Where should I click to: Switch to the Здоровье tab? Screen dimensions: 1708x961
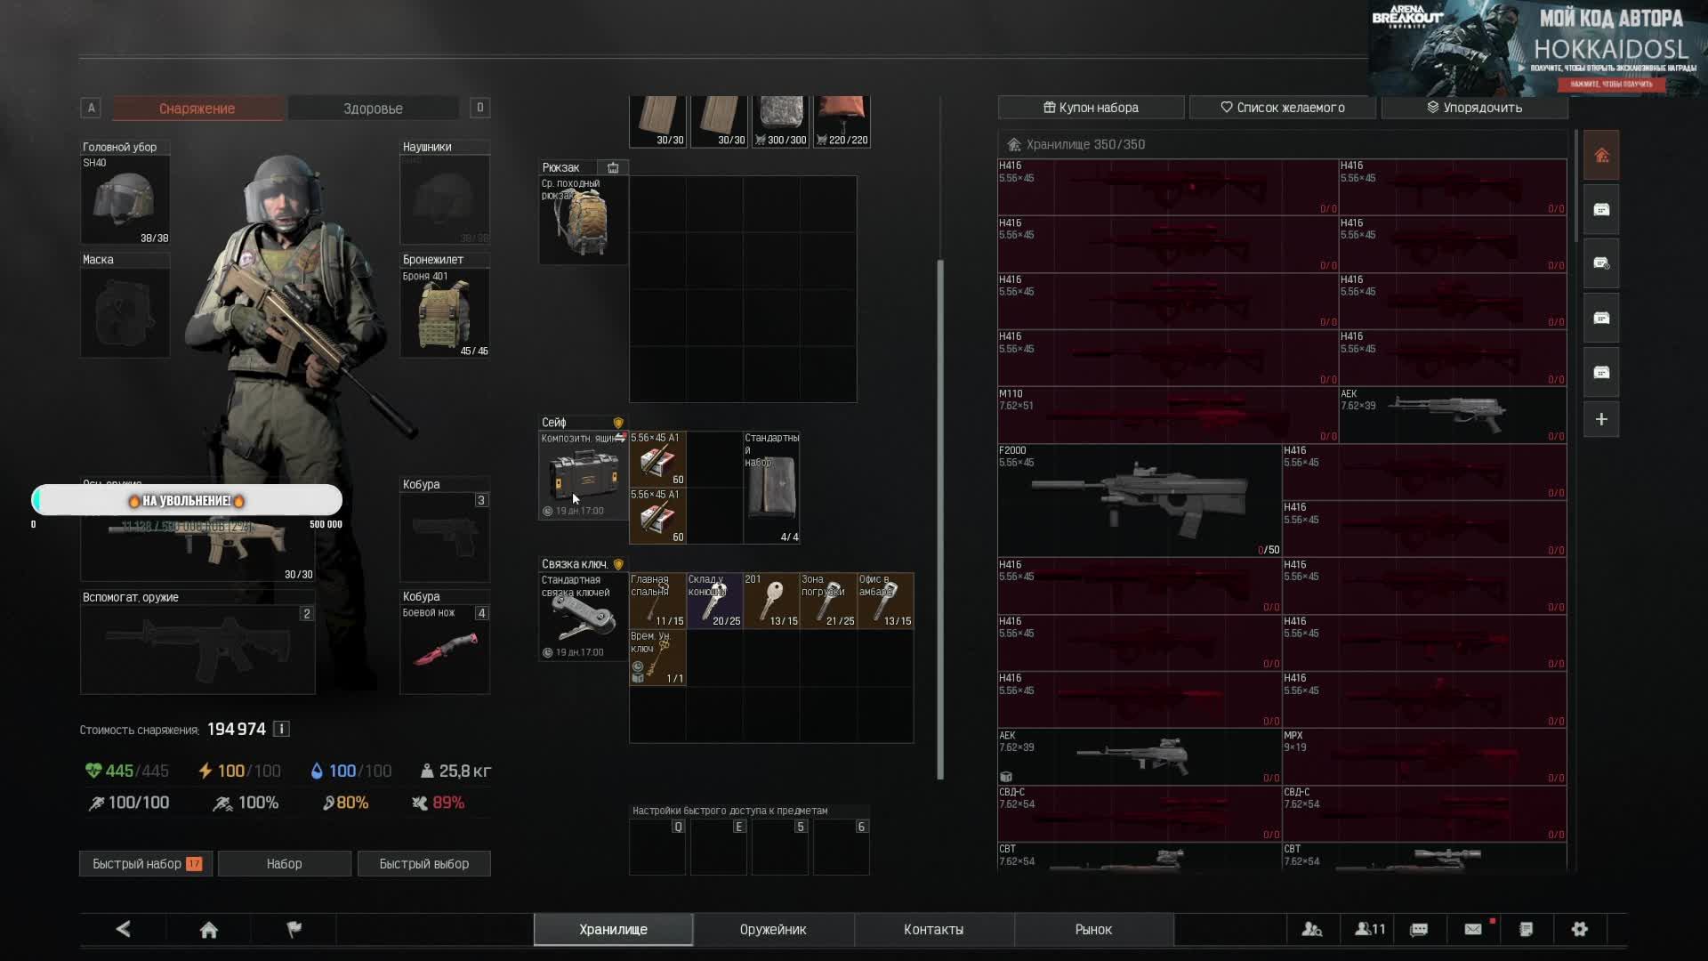[x=373, y=109]
